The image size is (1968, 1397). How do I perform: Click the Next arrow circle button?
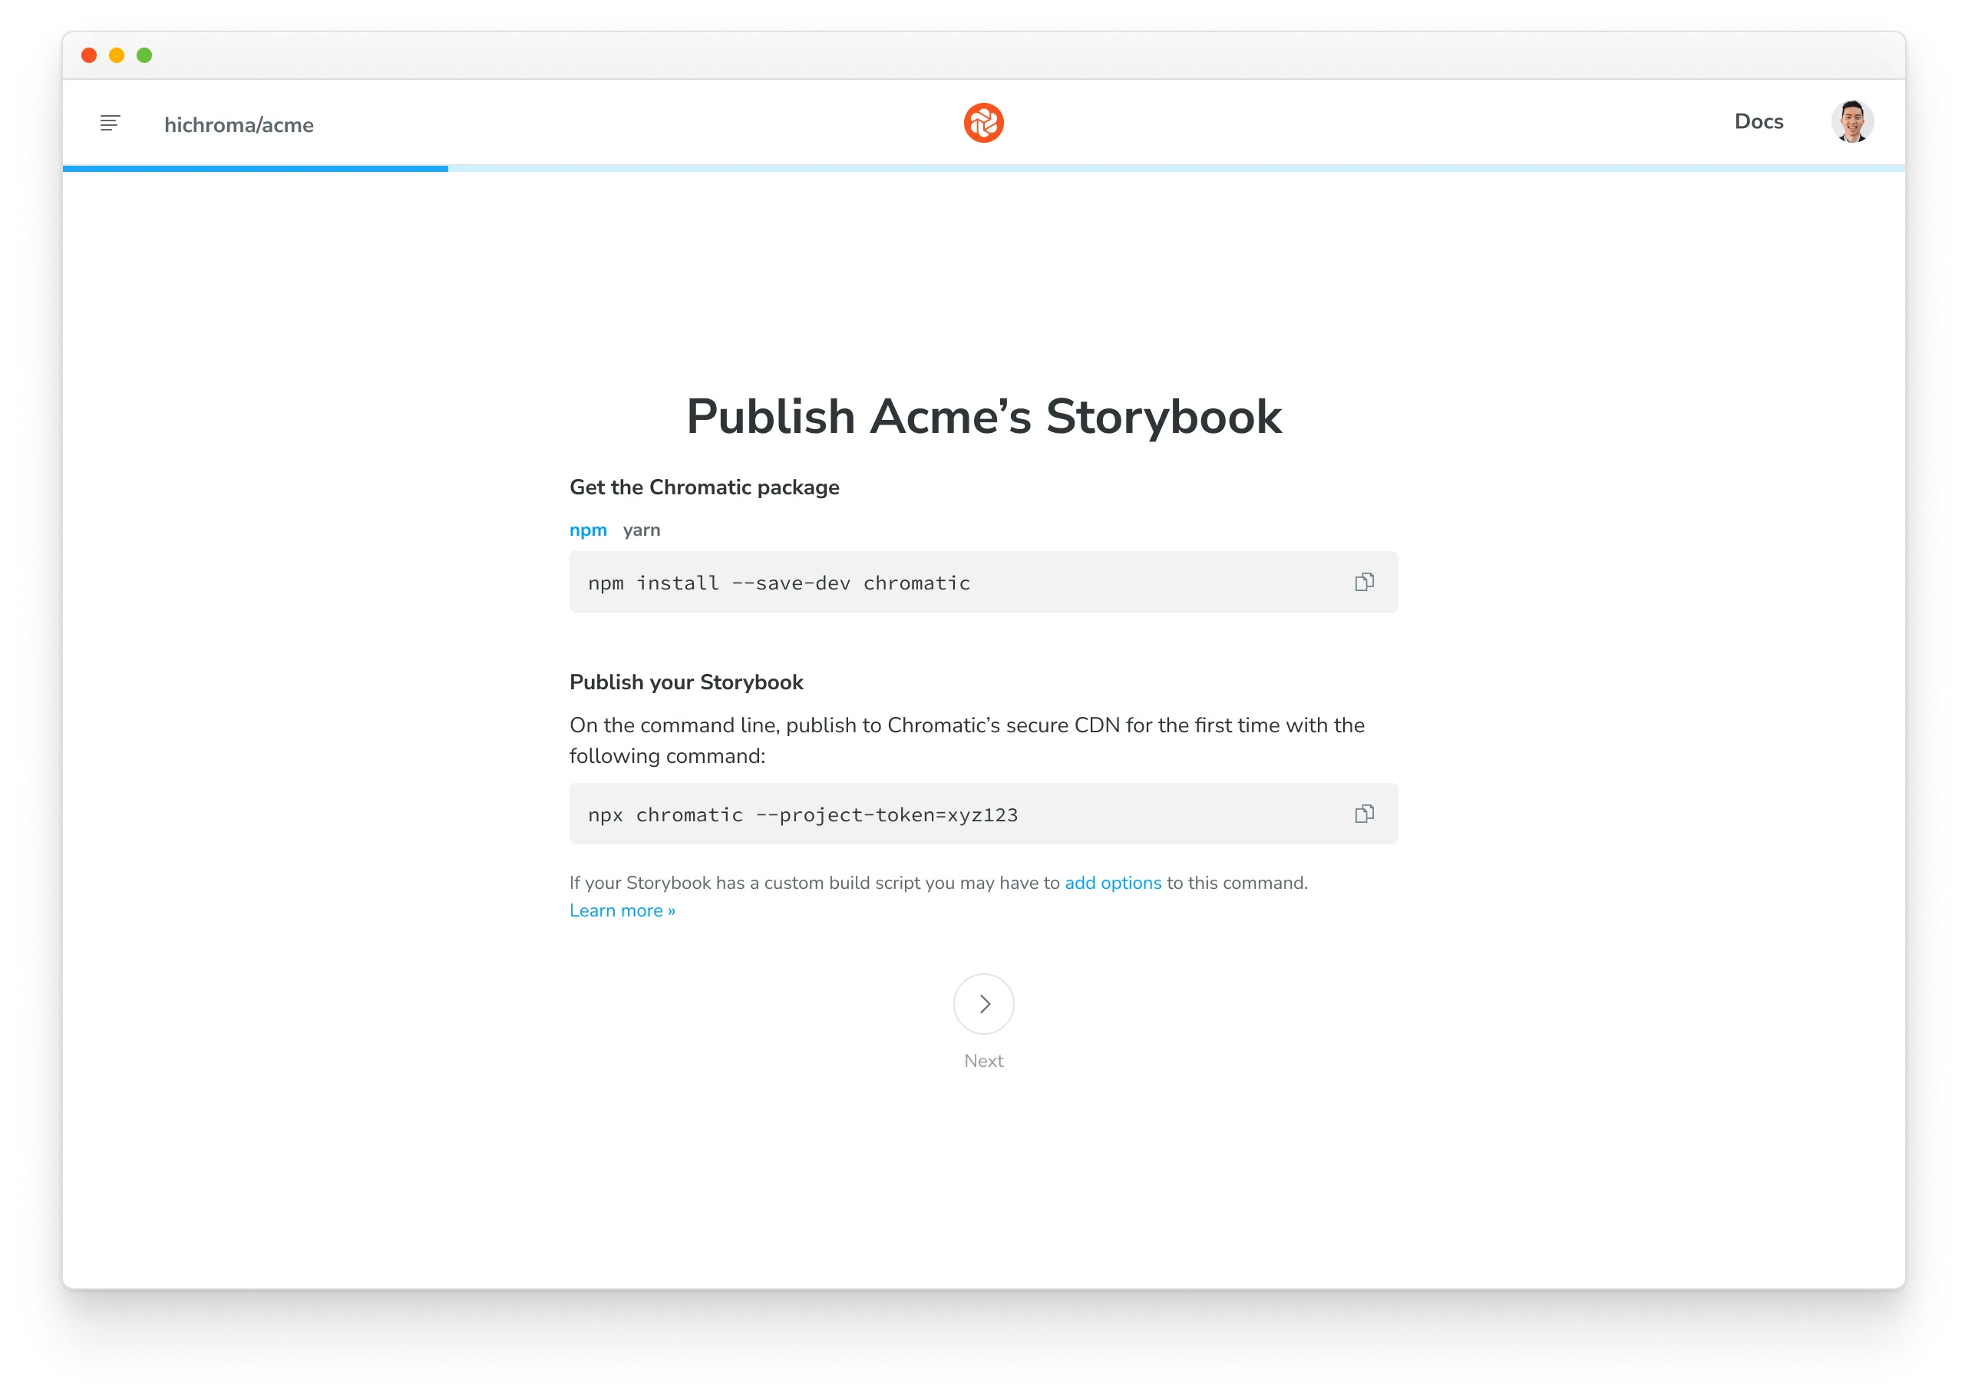click(983, 1004)
